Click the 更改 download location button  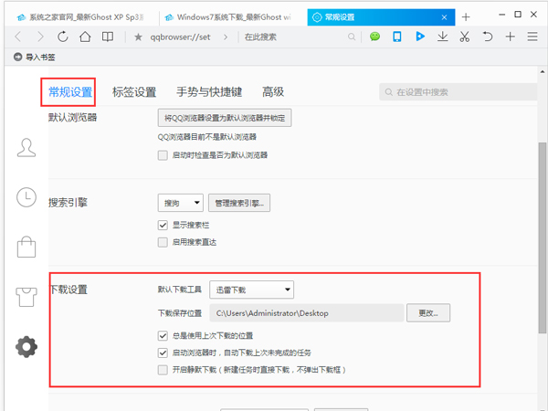(x=428, y=313)
